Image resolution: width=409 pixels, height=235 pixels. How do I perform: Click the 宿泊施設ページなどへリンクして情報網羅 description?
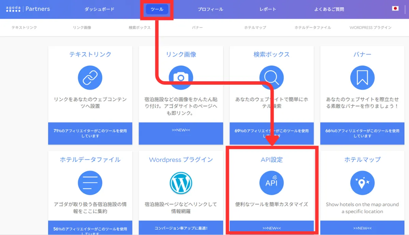pyautogui.click(x=181, y=208)
